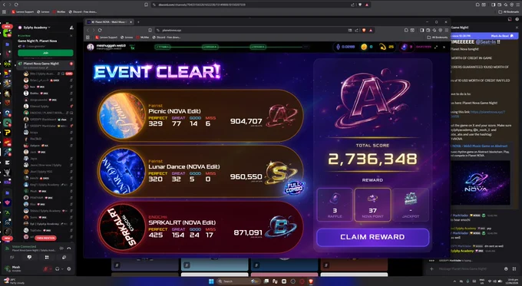The width and height of the screenshot is (522, 286).
Task: Open Brave Shields icon in Planet NOVA window
Action: pyautogui.click(x=364, y=30)
